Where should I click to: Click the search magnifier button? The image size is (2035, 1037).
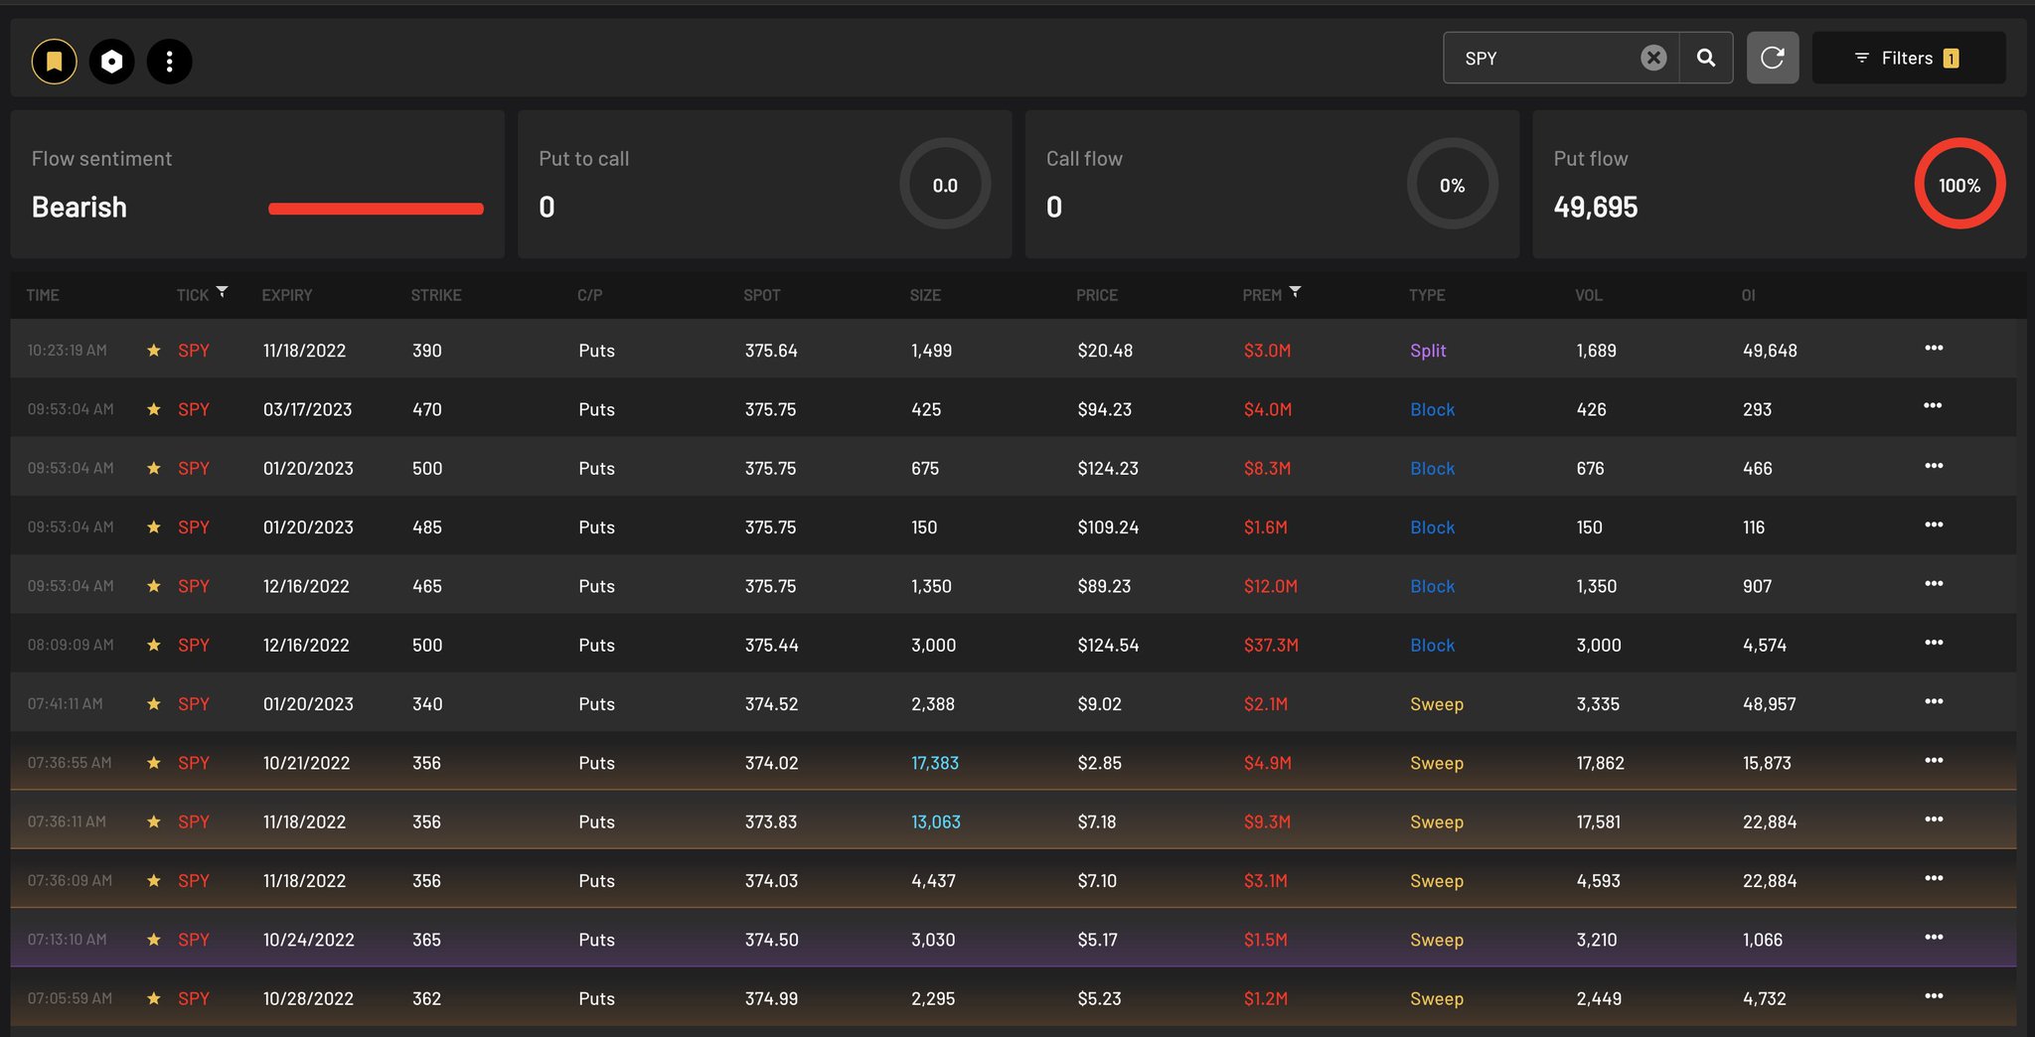point(1706,58)
